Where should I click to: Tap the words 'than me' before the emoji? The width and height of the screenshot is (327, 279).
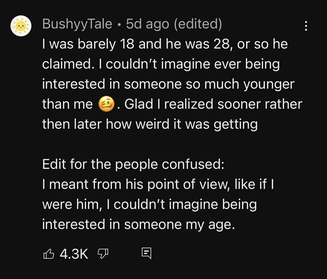point(67,104)
